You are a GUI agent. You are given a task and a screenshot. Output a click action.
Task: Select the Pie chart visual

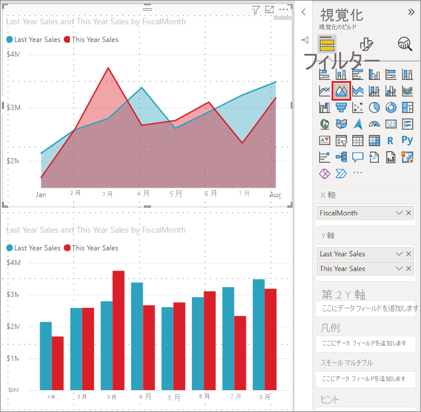[374, 108]
